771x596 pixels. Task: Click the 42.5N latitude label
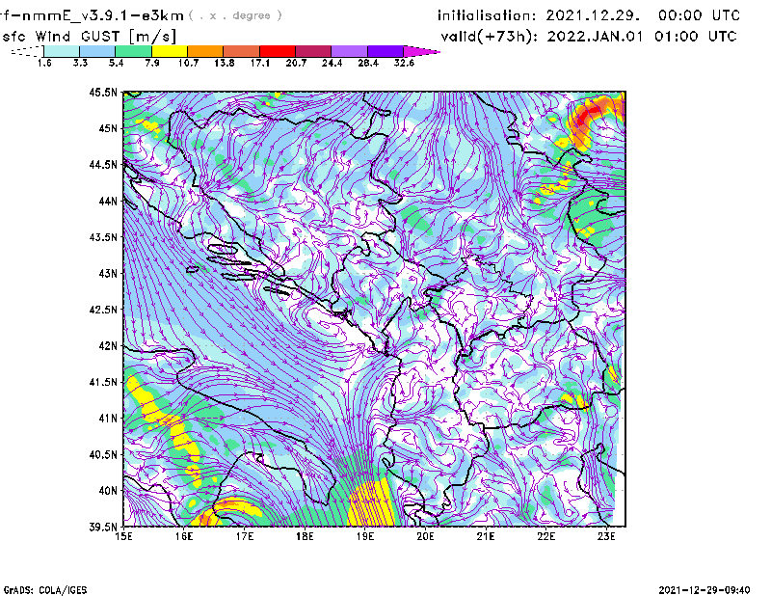coord(103,310)
